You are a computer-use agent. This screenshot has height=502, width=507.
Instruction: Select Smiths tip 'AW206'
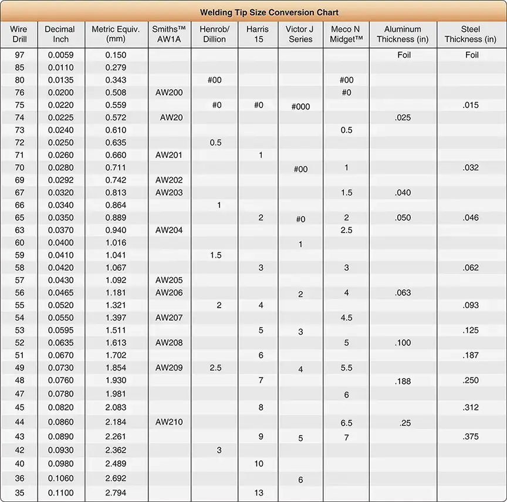[x=169, y=293]
